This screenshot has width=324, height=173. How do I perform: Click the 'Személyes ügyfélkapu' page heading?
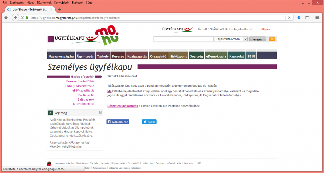click(x=90, y=67)
